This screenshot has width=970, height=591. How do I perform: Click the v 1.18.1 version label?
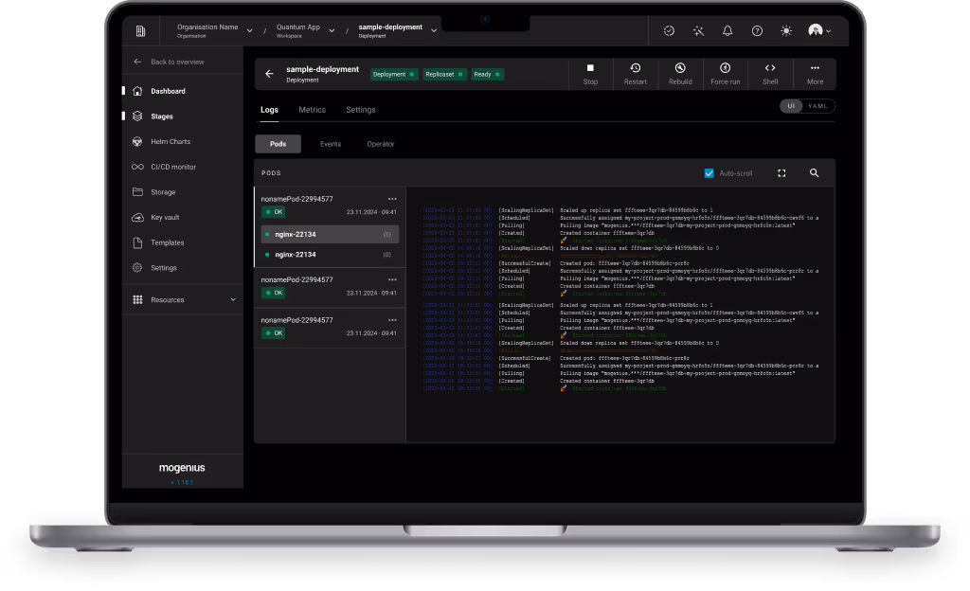182,482
